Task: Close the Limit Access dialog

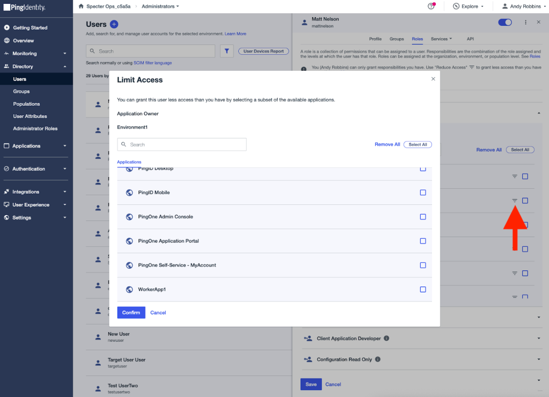Action: coord(433,79)
